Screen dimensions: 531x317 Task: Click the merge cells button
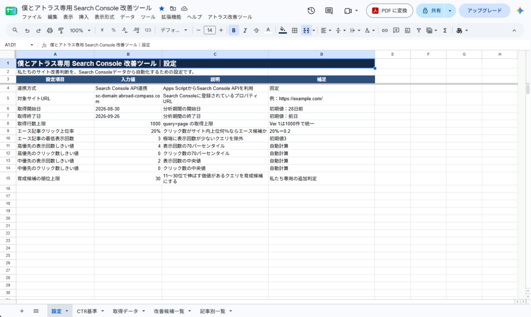306,31
